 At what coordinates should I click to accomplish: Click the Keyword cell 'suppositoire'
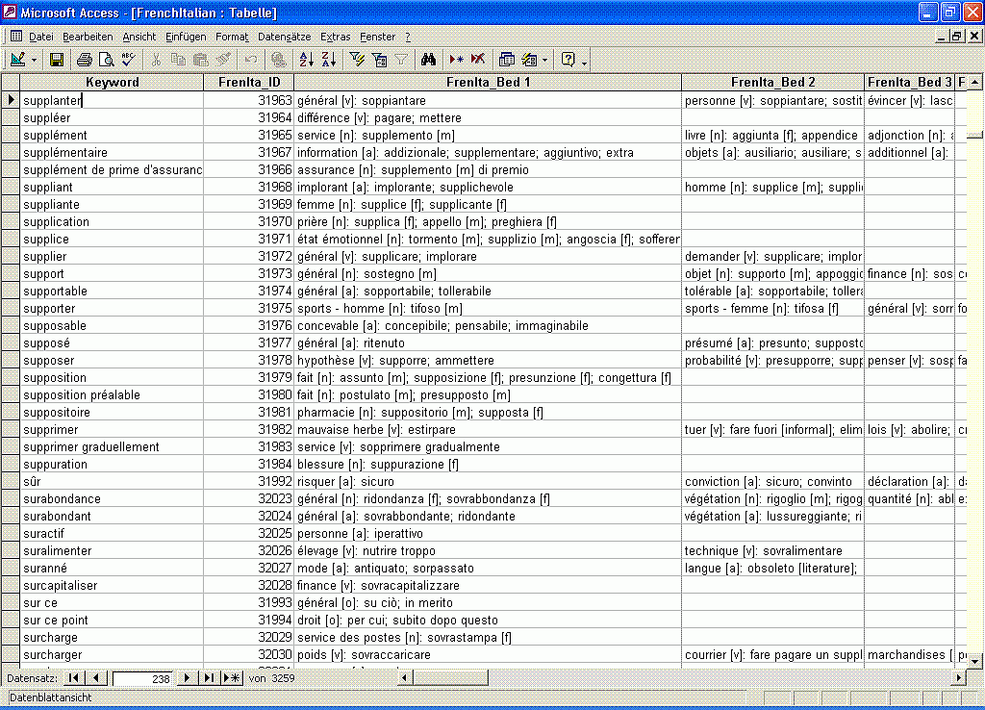112,413
